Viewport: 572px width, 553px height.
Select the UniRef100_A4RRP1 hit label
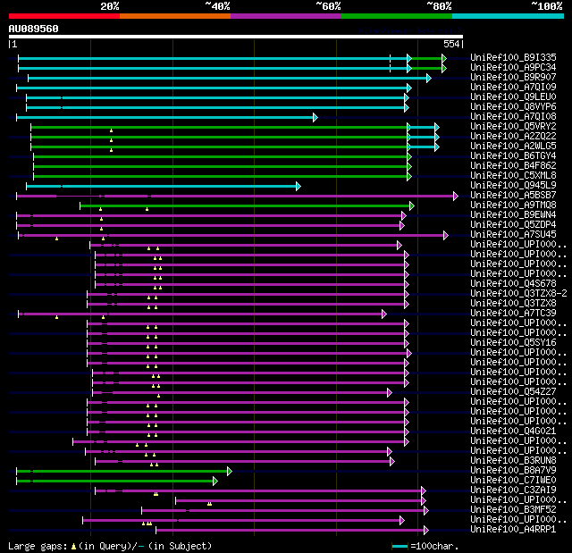pyautogui.click(x=513, y=530)
